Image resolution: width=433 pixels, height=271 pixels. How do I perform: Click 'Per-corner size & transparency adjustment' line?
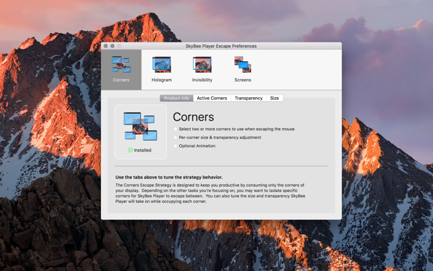pos(220,138)
